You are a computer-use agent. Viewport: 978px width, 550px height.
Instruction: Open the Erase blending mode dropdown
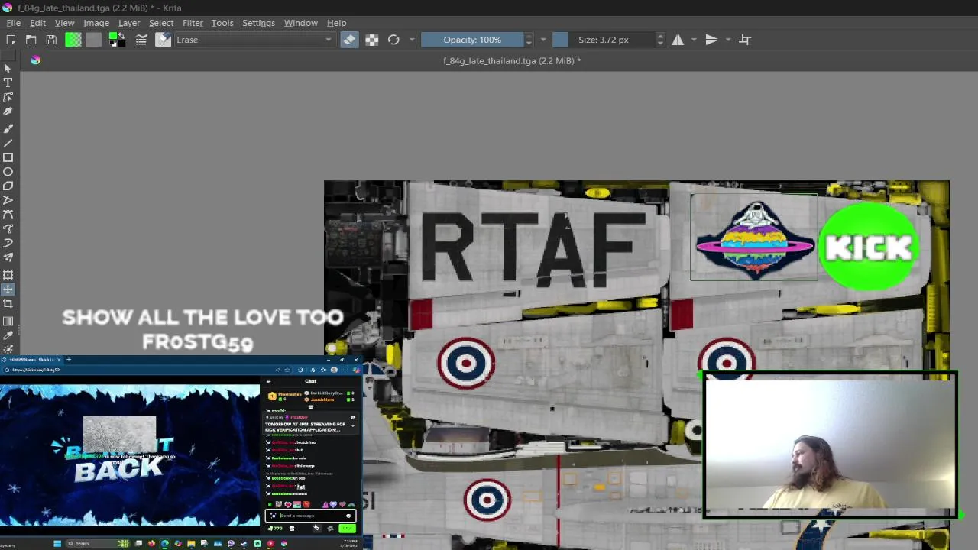(254, 40)
